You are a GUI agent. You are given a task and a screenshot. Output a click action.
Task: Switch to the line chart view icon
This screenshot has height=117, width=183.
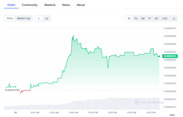(x=39, y=19)
